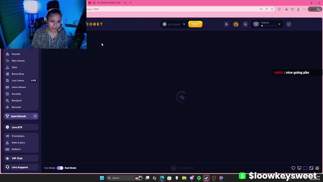323x182 pixels.
Task: Open Roobet game search icon
Action: pyautogui.click(x=226, y=24)
